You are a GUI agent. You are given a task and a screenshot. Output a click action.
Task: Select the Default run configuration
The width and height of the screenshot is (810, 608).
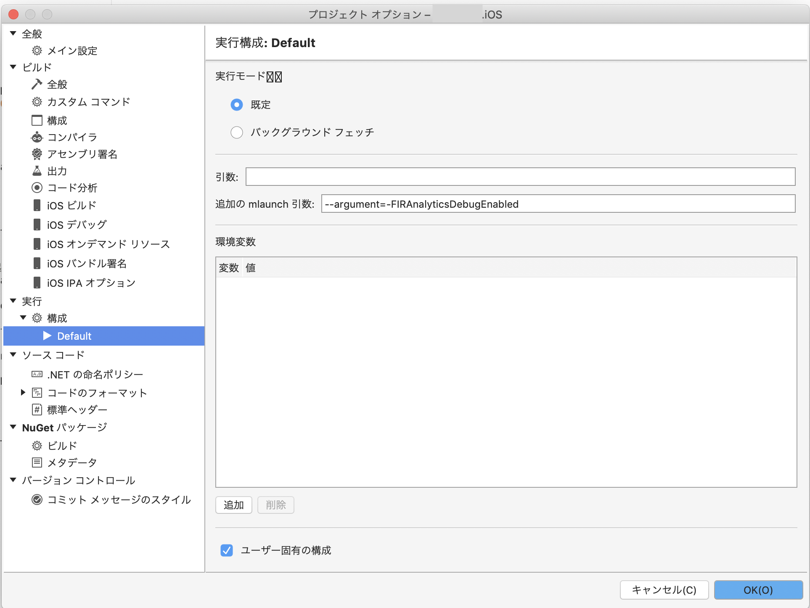[x=74, y=336]
